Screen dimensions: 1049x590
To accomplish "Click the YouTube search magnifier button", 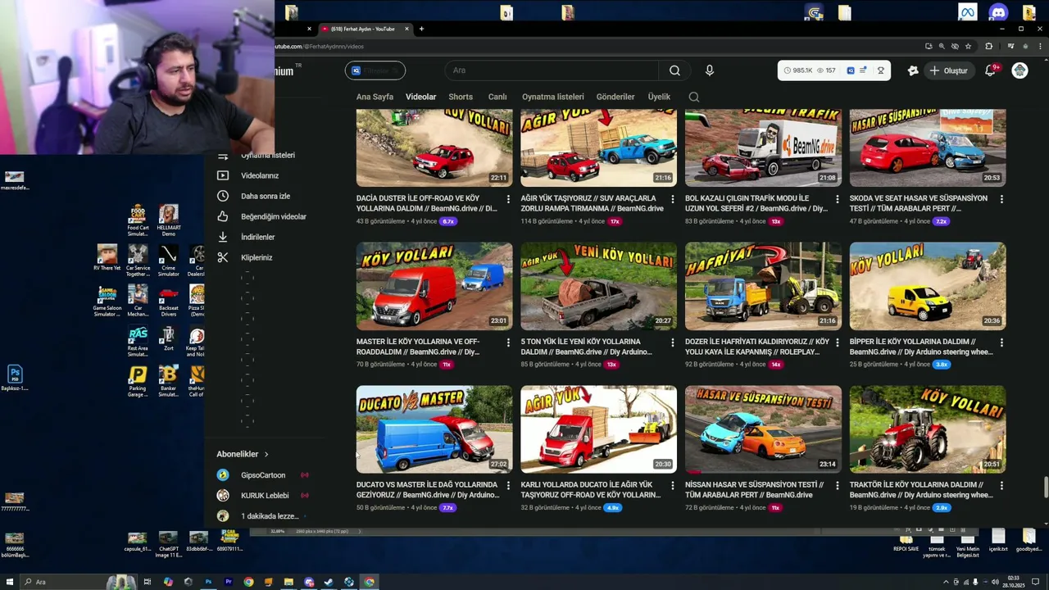I will [x=674, y=70].
